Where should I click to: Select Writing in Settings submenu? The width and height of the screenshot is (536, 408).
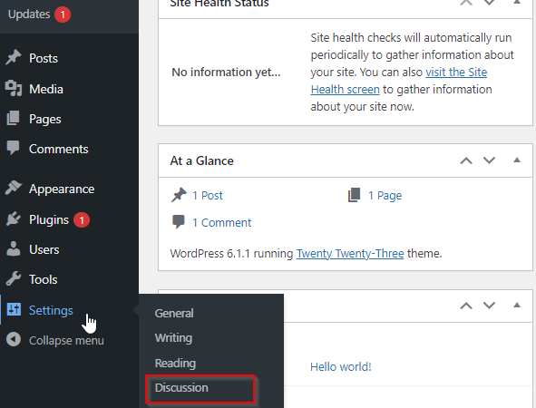173,338
